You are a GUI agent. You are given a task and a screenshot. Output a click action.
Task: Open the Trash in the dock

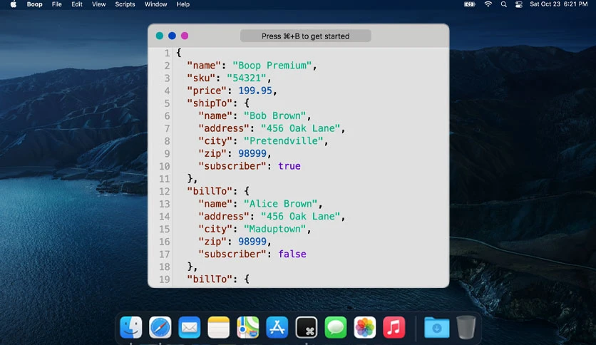466,327
